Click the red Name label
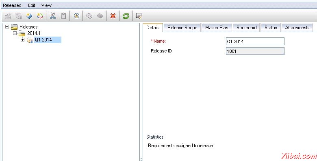This screenshot has height=161, width=317. click(158, 41)
